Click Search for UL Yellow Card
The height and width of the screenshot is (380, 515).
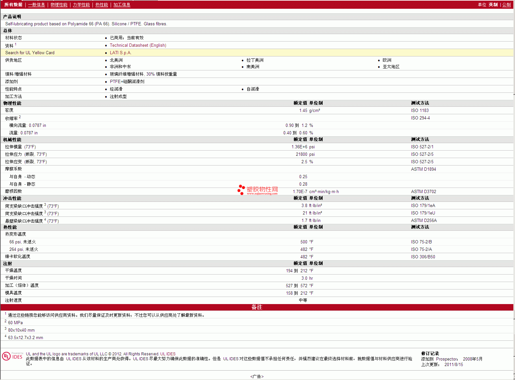point(30,53)
